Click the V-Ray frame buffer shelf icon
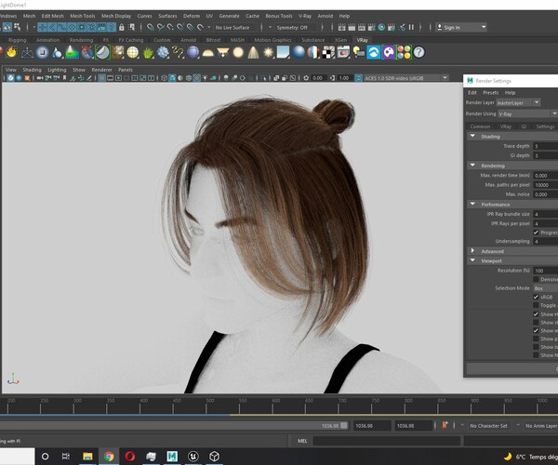Image resolution: width=558 pixels, height=465 pixels. tap(343, 52)
